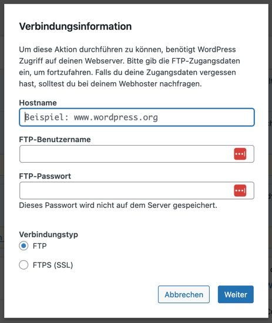This screenshot has width=272, height=323.
Task: Select the FTPS (SSL) radio button
Action: pos(23,265)
